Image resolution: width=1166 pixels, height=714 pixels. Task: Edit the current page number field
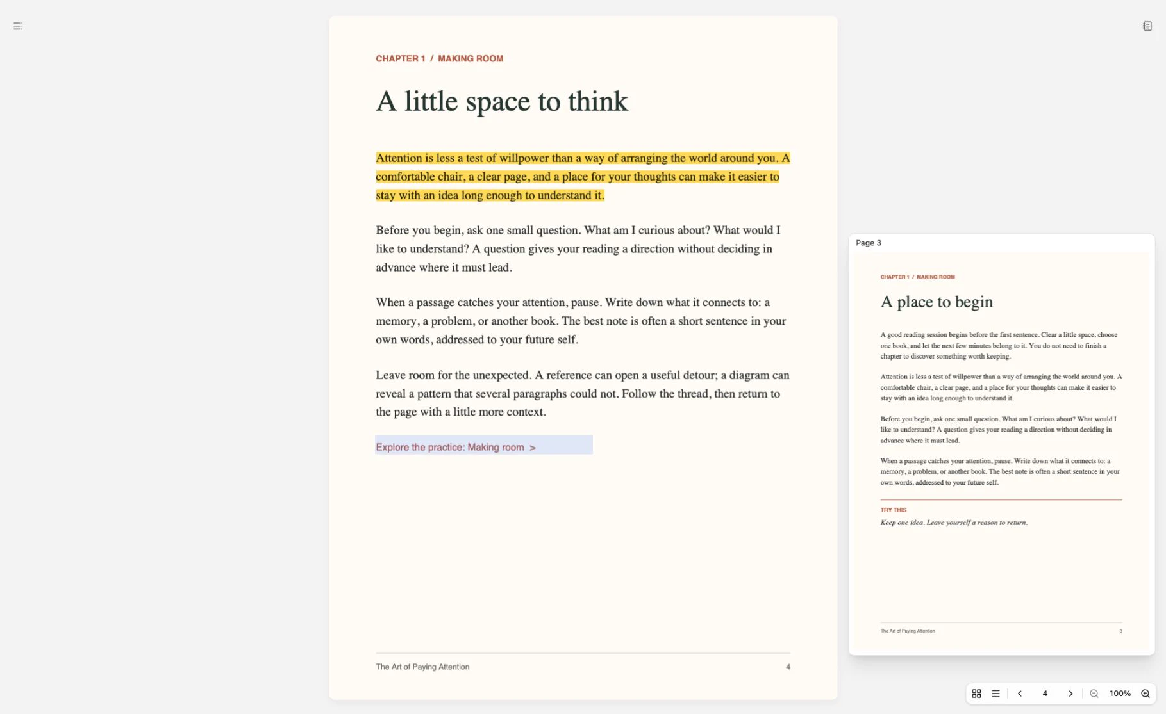(x=1045, y=694)
